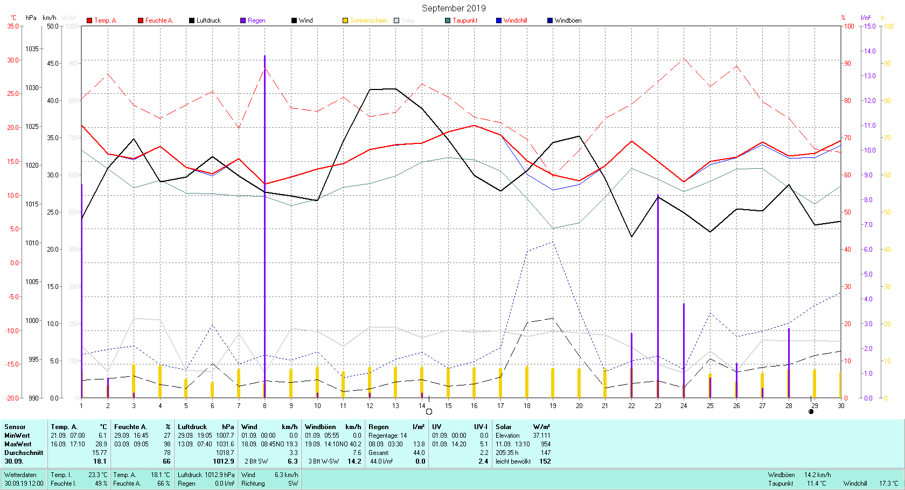Click the black Luftdruck legend swatch
Screen dimensions: 905x490
point(192,20)
